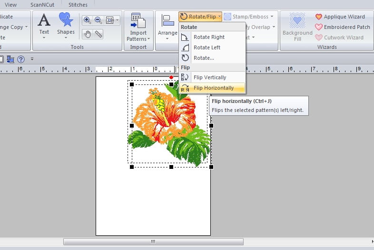Open the Import Patterns dropdown

pos(138,39)
